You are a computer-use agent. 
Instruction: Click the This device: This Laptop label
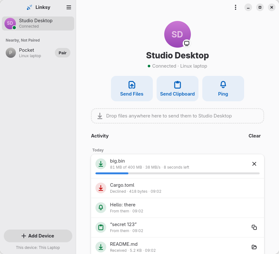[x=38, y=248]
